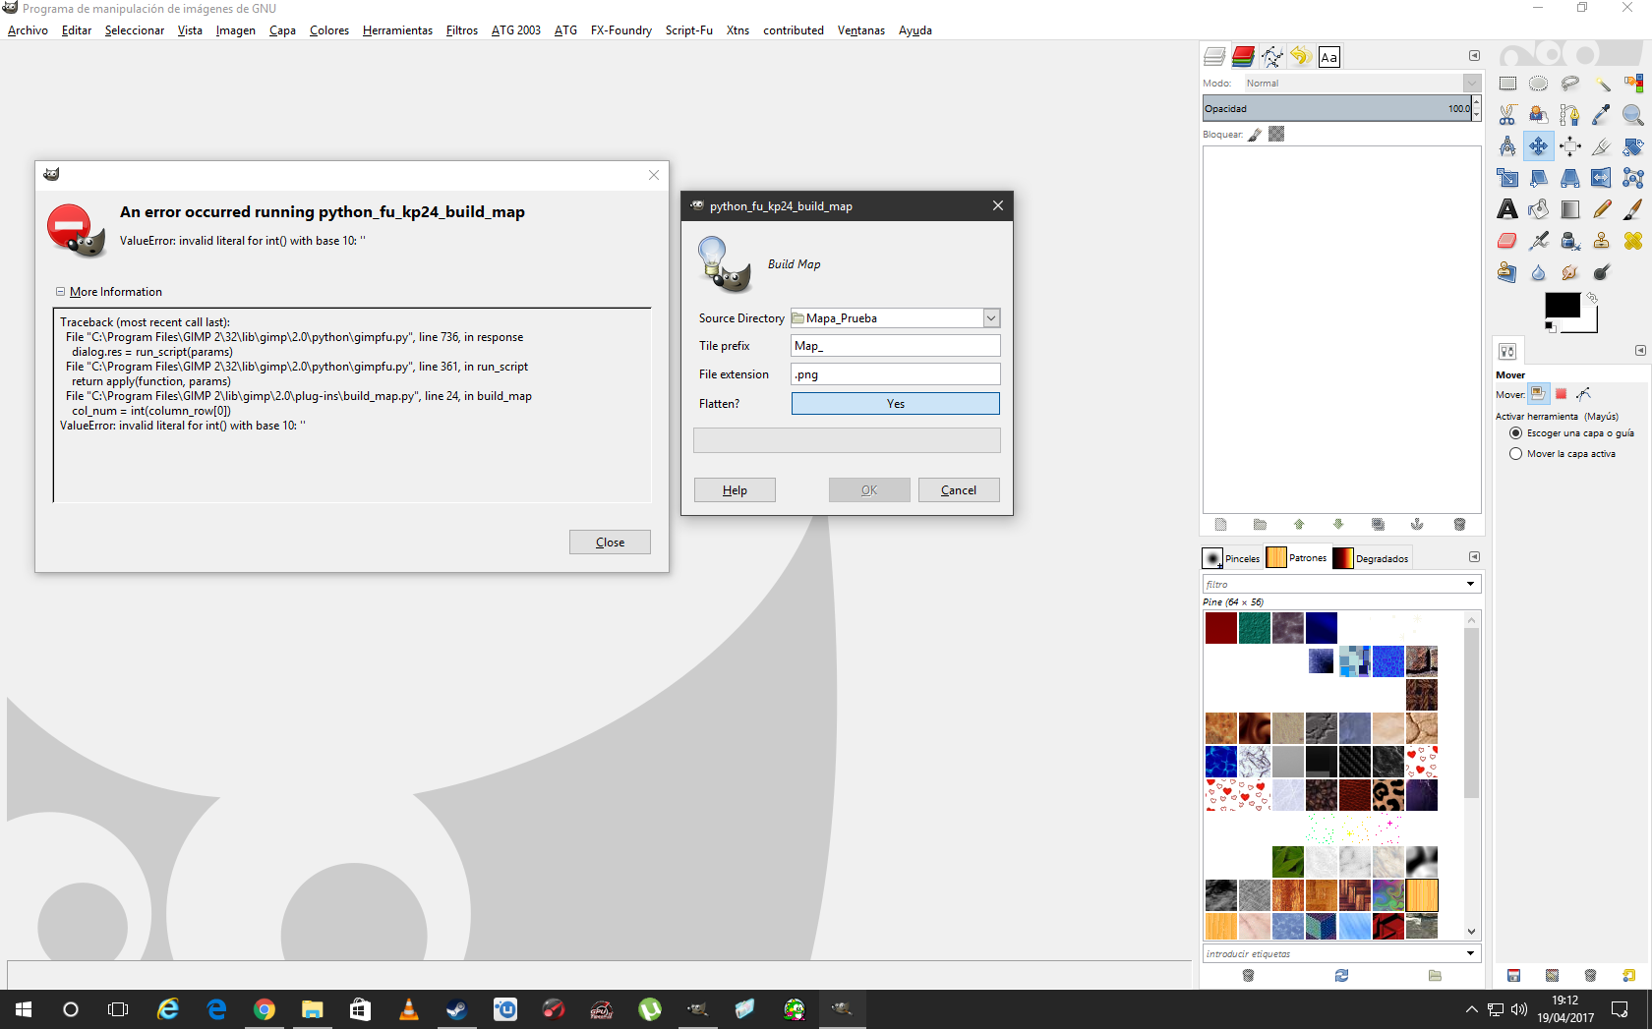Viewport: 1652px width, 1029px height.
Task: Open the tool options configuration menu
Action: [1640, 351]
